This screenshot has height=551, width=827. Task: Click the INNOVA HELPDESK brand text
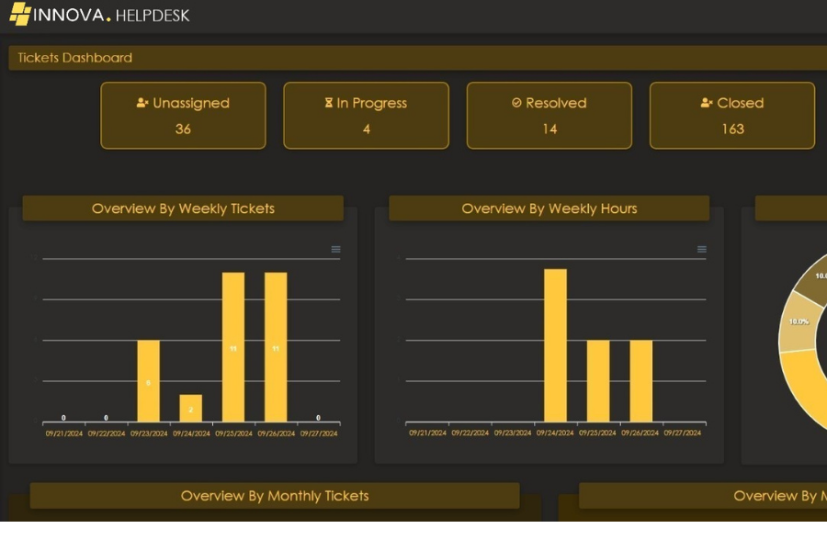click(x=111, y=15)
